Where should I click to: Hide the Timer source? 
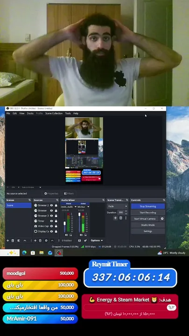(x=51, y=221)
